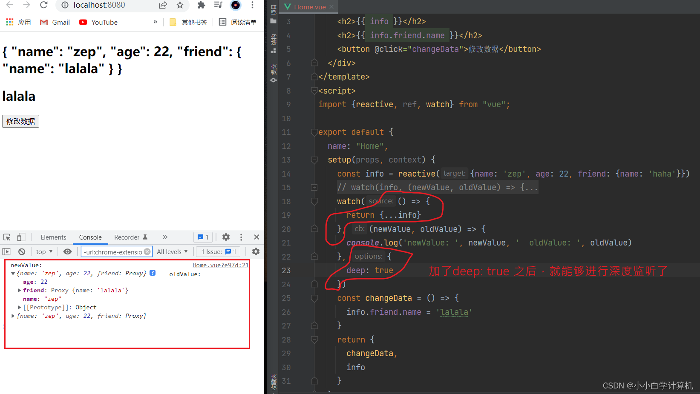Open the Chrome extensions puzzle icon

coord(201,5)
